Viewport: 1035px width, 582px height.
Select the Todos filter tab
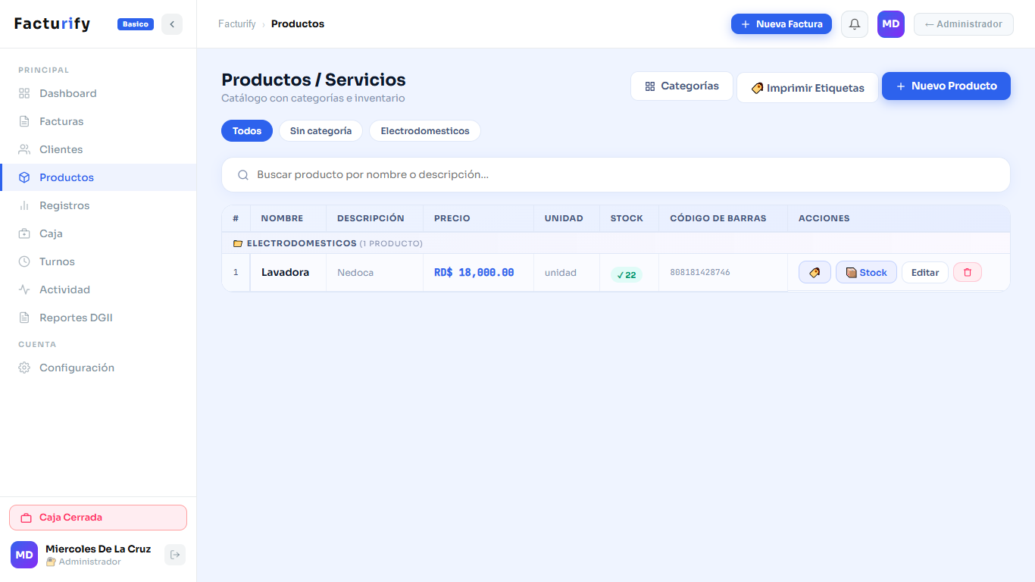pos(247,131)
